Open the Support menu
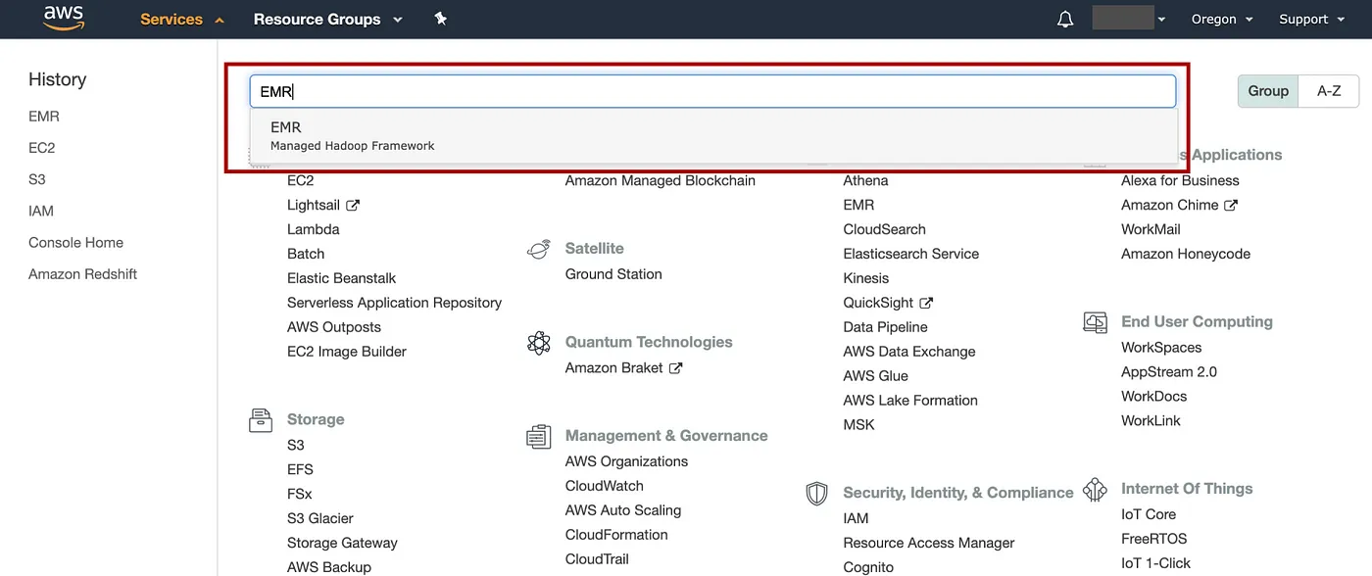 coord(1310,20)
